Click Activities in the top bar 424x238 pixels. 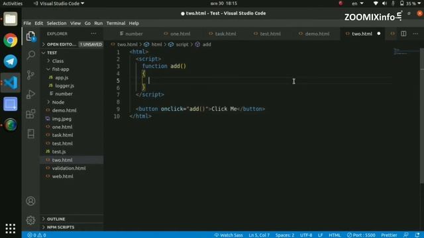(13, 3)
